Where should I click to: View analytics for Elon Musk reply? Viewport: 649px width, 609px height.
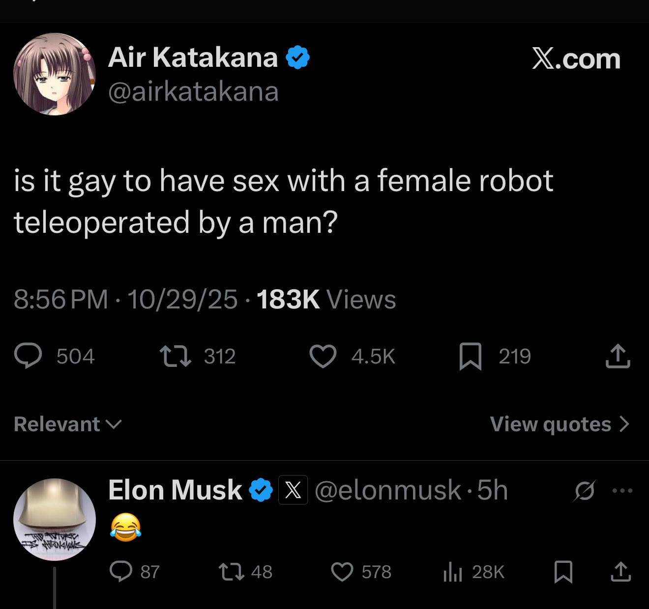pos(452,572)
